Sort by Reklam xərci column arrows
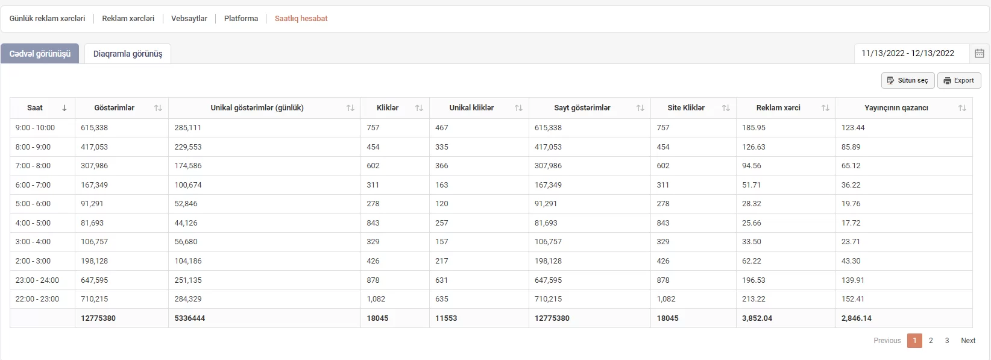 (x=825, y=108)
